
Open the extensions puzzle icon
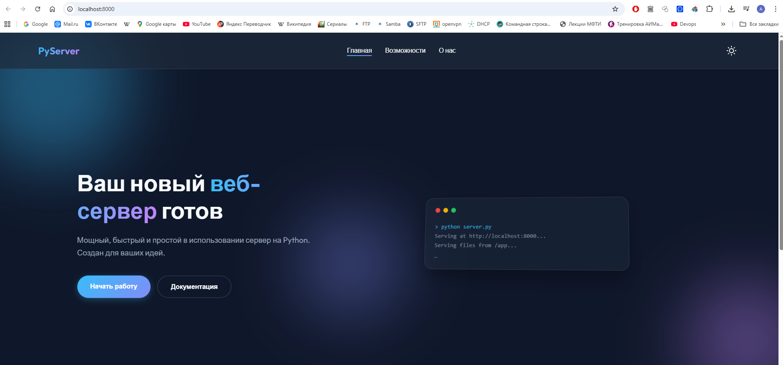point(709,9)
